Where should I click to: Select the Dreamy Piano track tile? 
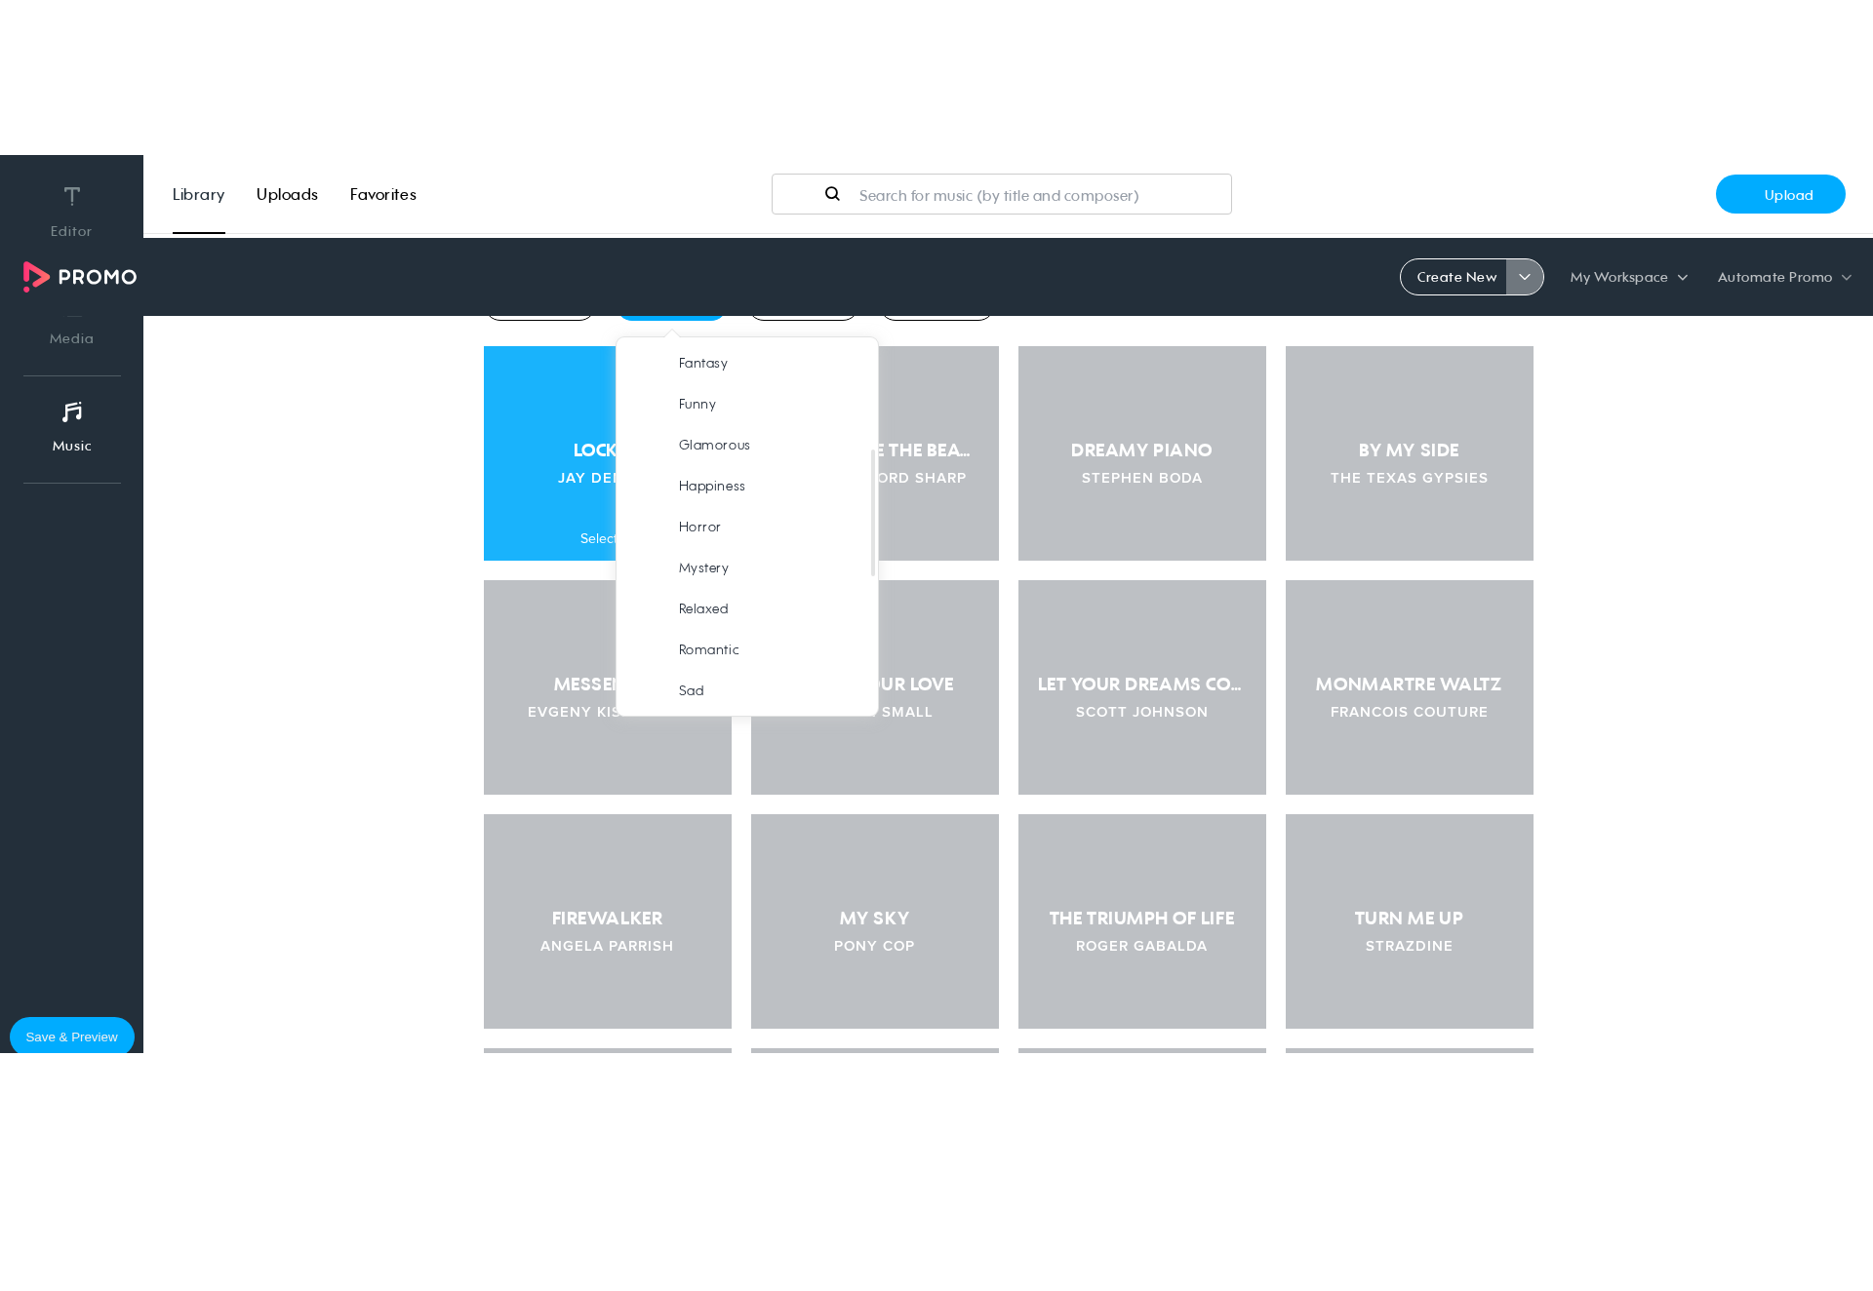click(1141, 453)
